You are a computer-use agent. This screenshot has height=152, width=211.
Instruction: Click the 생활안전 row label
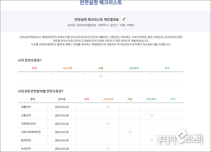click(x=26, y=107)
